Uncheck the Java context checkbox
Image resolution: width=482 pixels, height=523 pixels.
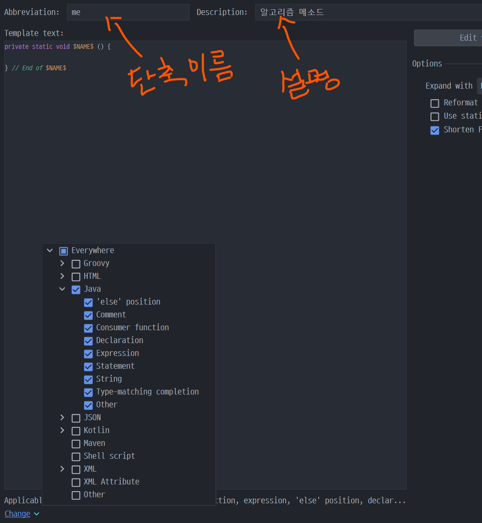76,290
